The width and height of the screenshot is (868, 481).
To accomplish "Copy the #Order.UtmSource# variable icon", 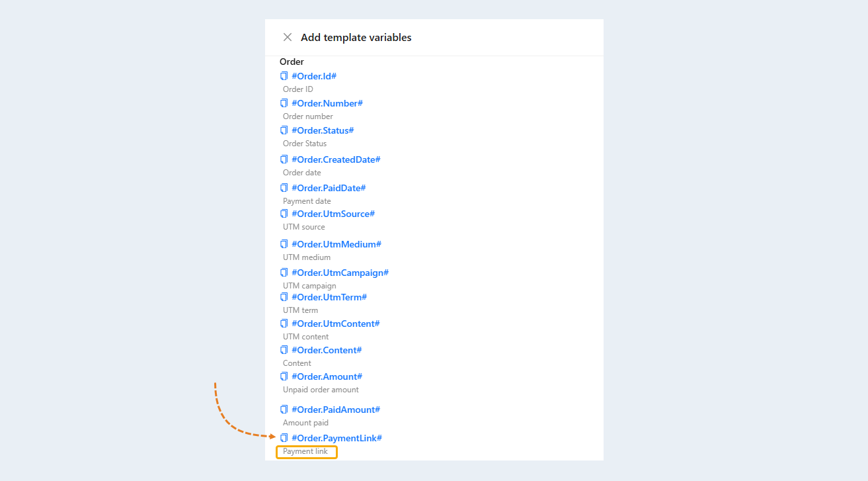I will click(x=284, y=214).
